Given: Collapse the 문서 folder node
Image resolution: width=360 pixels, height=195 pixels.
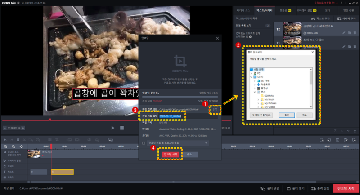Looking at the screenshot, I should coord(255,92).
